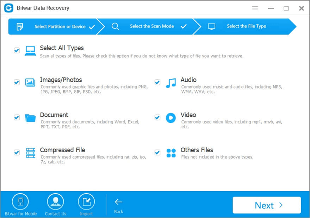
Task: Minimize the Bitwar window
Action: (271, 8)
